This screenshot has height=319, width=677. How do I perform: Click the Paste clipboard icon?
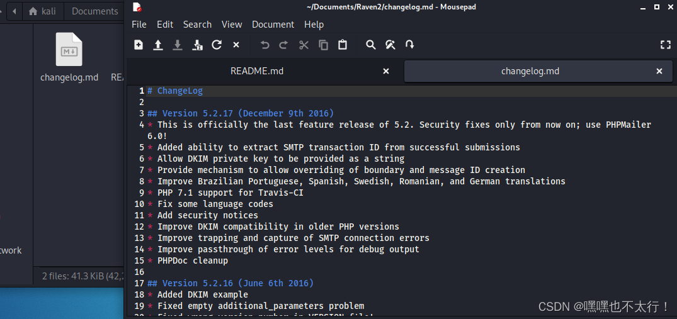point(343,45)
